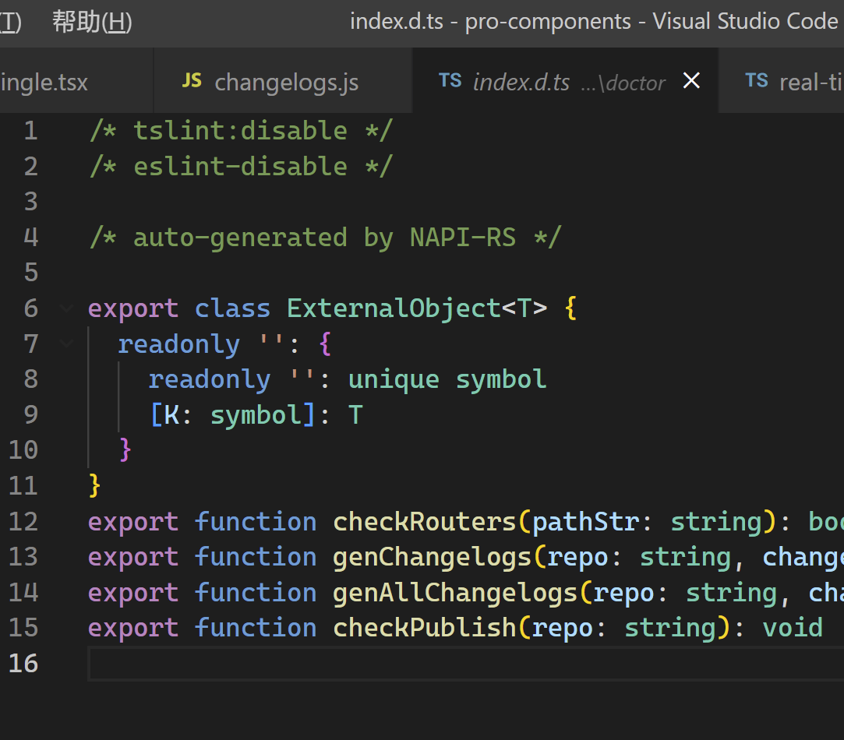Place cursor on empty line 16

coord(390,664)
